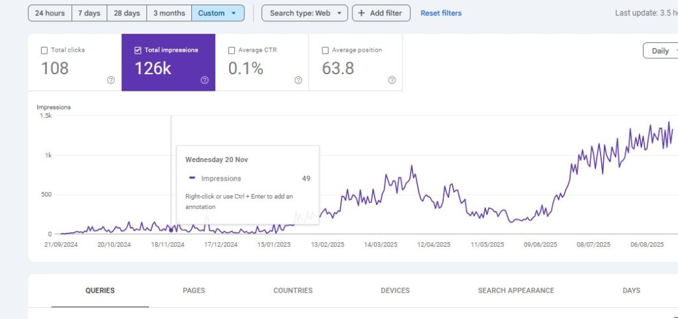Click the 20 Nov data point marker

tap(171, 230)
